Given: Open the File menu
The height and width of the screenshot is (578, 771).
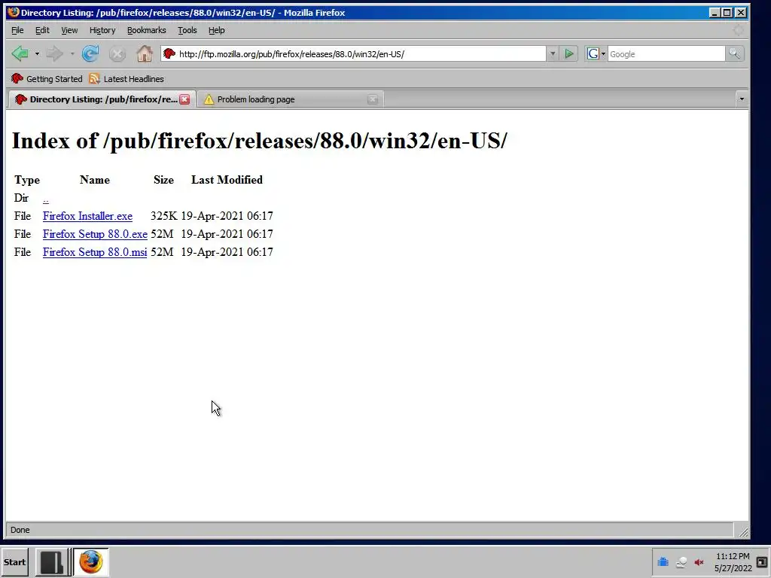Looking at the screenshot, I should [x=17, y=30].
